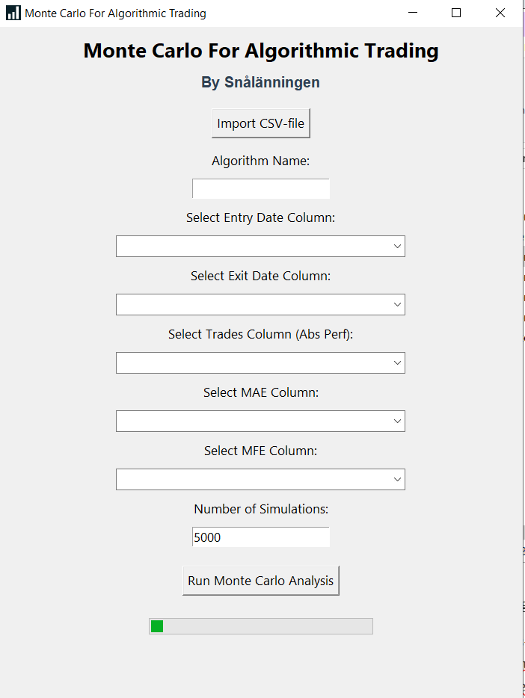Expand the Exit Date Column dropdown arrow

point(397,304)
